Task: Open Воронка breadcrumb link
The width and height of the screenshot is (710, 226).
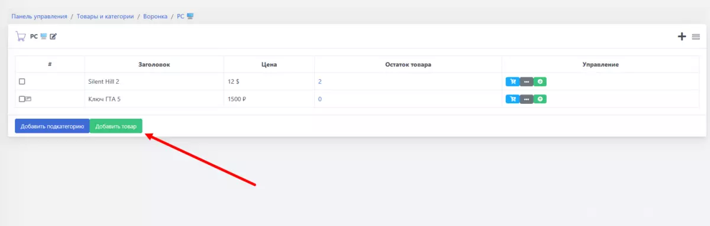Action: pyautogui.click(x=155, y=16)
